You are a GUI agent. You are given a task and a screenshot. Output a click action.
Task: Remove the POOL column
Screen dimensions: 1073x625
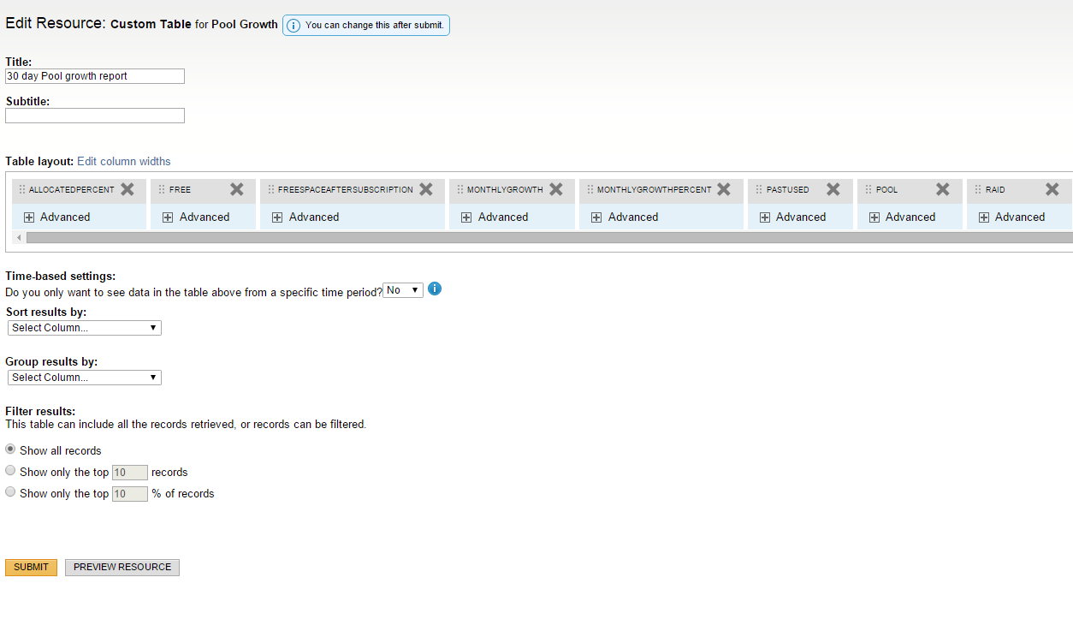click(x=943, y=189)
